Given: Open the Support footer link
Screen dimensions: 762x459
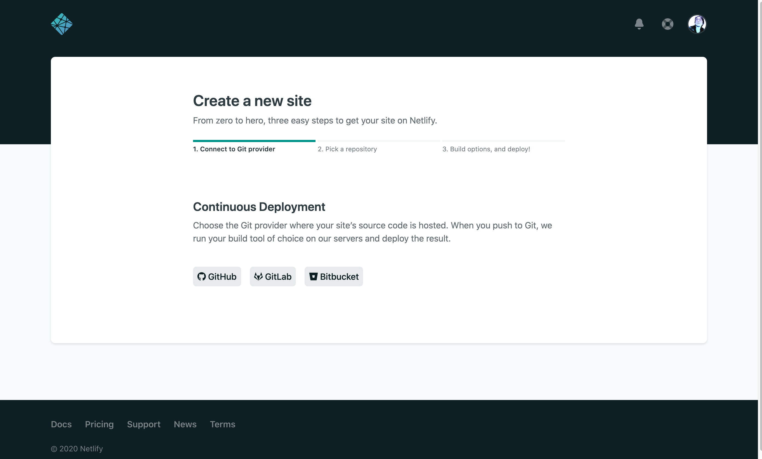Looking at the screenshot, I should (144, 424).
